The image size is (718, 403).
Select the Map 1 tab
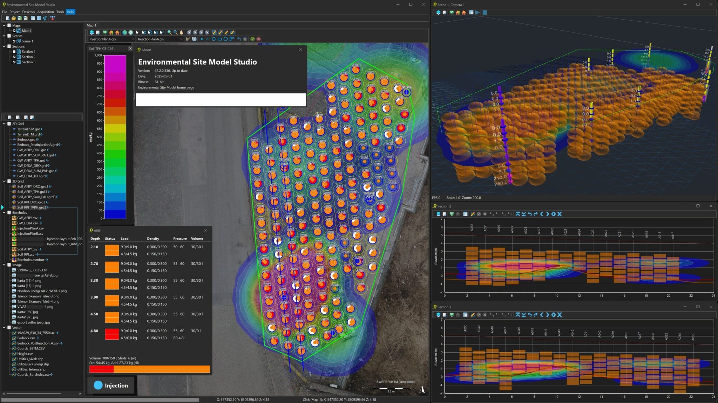pyautogui.click(x=91, y=25)
